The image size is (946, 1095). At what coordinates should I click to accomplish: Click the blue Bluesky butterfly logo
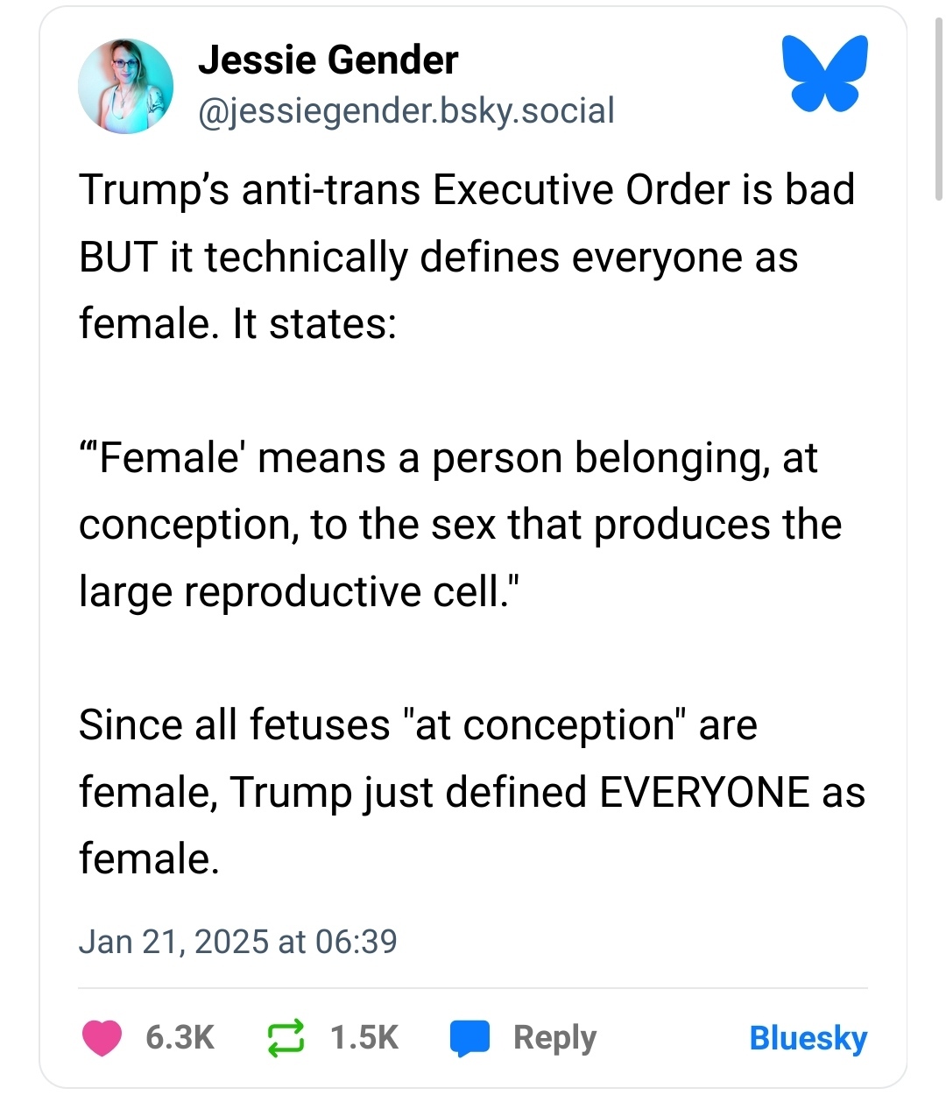click(824, 74)
